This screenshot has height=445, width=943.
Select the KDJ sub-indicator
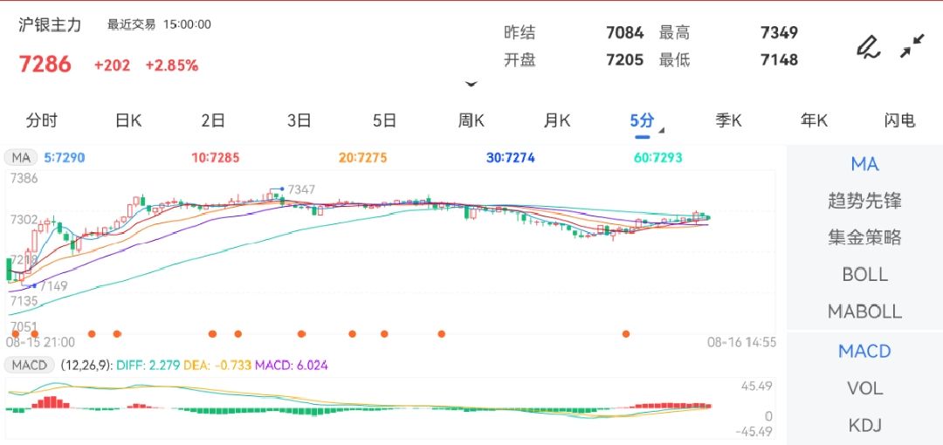pos(864,425)
